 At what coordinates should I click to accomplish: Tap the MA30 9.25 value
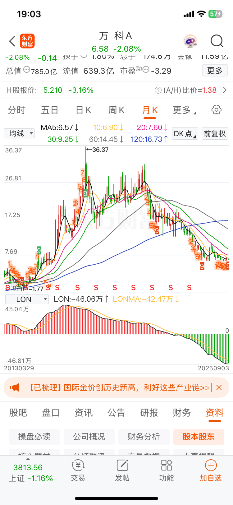(63, 139)
